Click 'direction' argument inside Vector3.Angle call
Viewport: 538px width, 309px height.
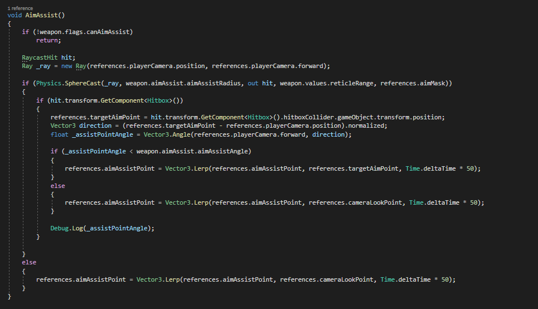pos(328,134)
